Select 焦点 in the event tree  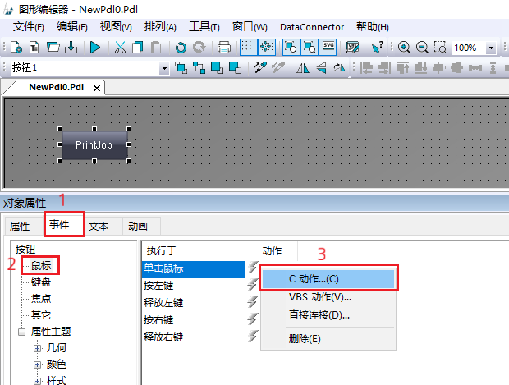point(41,298)
